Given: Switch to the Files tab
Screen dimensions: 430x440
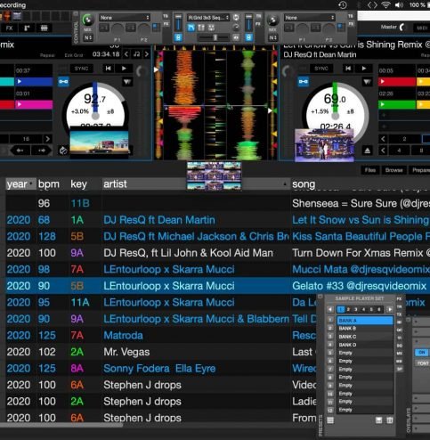Looking at the screenshot, I should [x=370, y=170].
